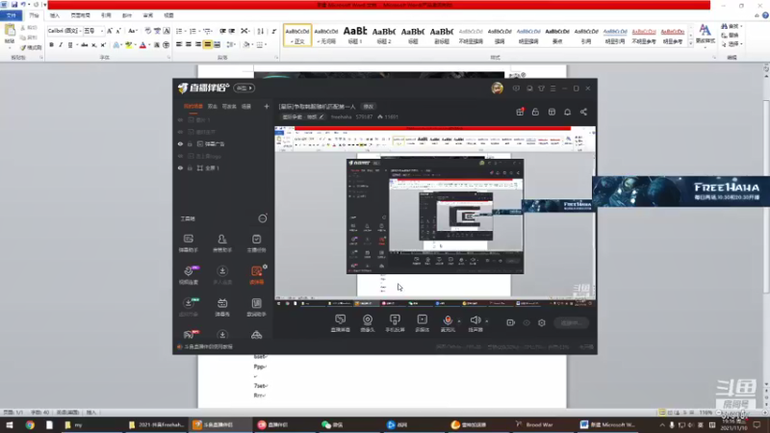This screenshot has height=433, width=770.
Task: Toggle Bold formatting in Word ribbon
Action: [52, 44]
